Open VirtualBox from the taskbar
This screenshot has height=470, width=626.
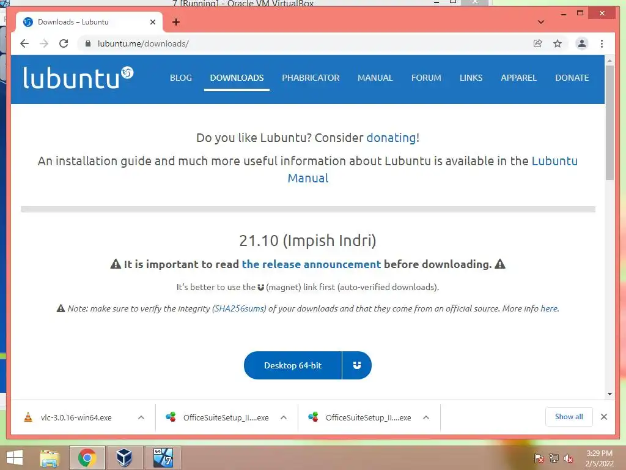(124, 458)
